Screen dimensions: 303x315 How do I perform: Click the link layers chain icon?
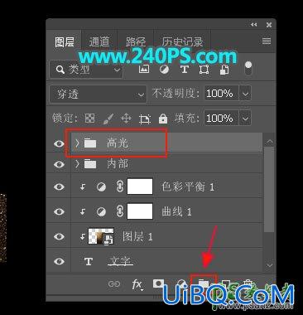pyautogui.click(x=114, y=283)
